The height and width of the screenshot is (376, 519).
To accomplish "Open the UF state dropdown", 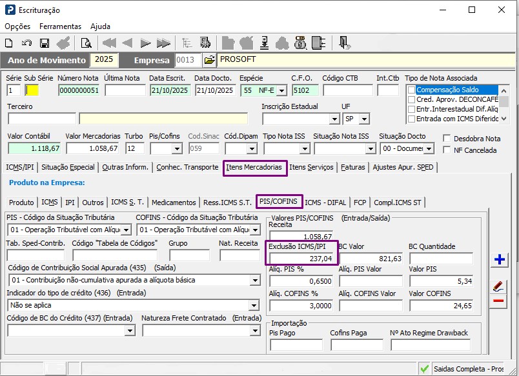I will pyautogui.click(x=365, y=119).
